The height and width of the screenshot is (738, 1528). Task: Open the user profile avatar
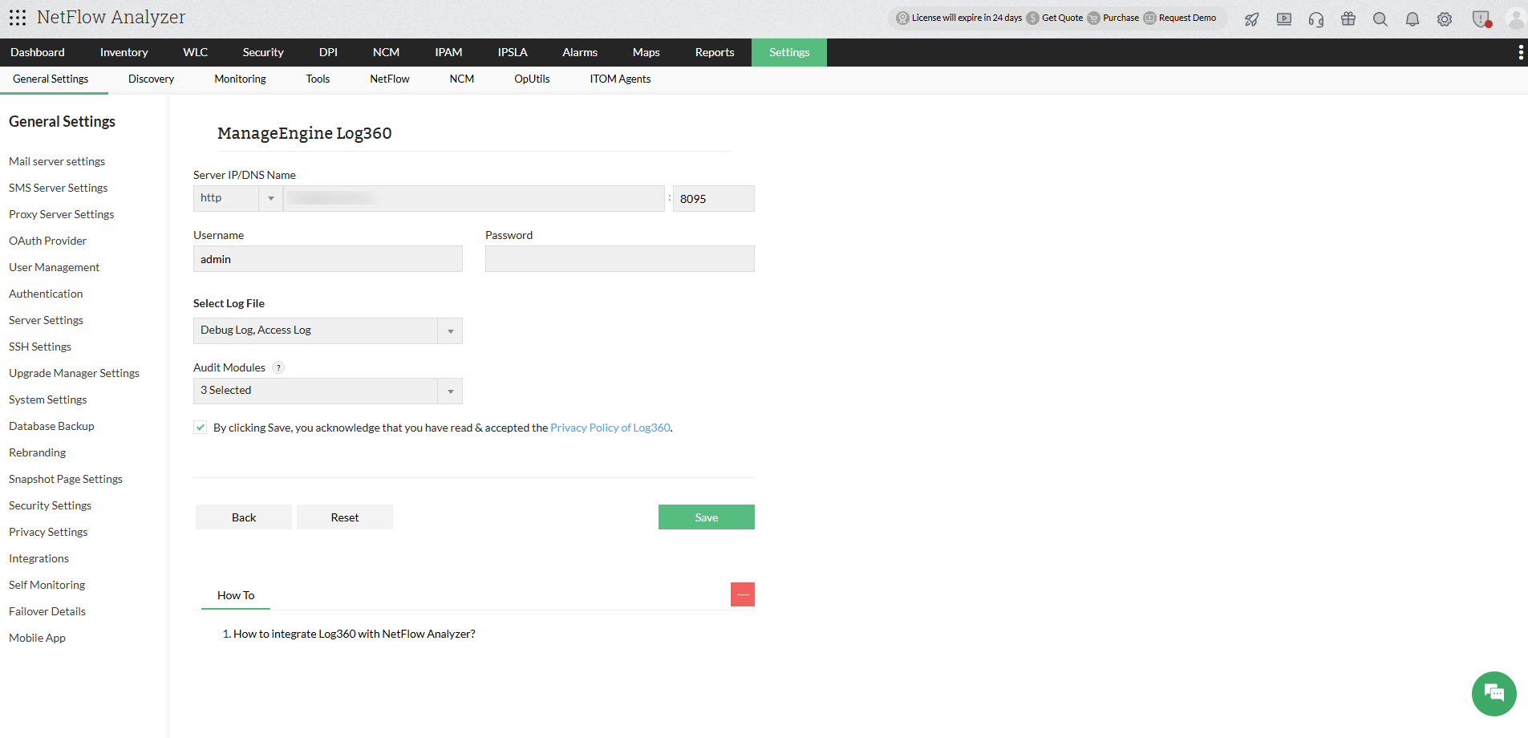(x=1516, y=19)
